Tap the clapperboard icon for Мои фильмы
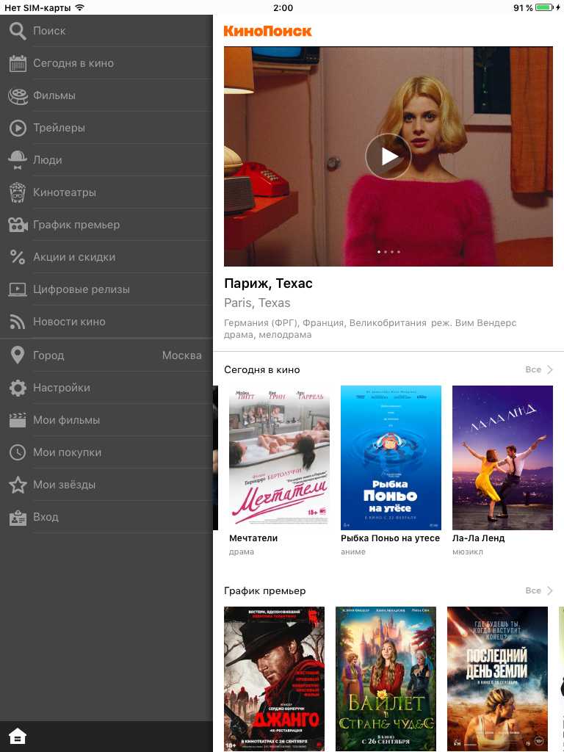The width and height of the screenshot is (564, 752). [x=18, y=420]
